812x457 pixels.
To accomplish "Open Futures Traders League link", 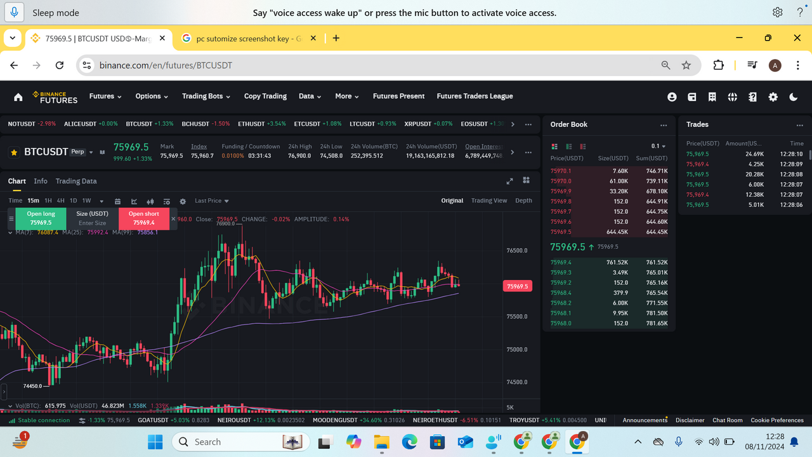I will pos(475,96).
